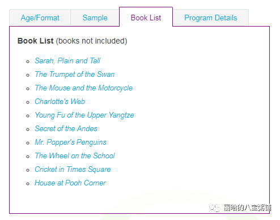
Task: Open the Program Details tab
Action: point(211,18)
